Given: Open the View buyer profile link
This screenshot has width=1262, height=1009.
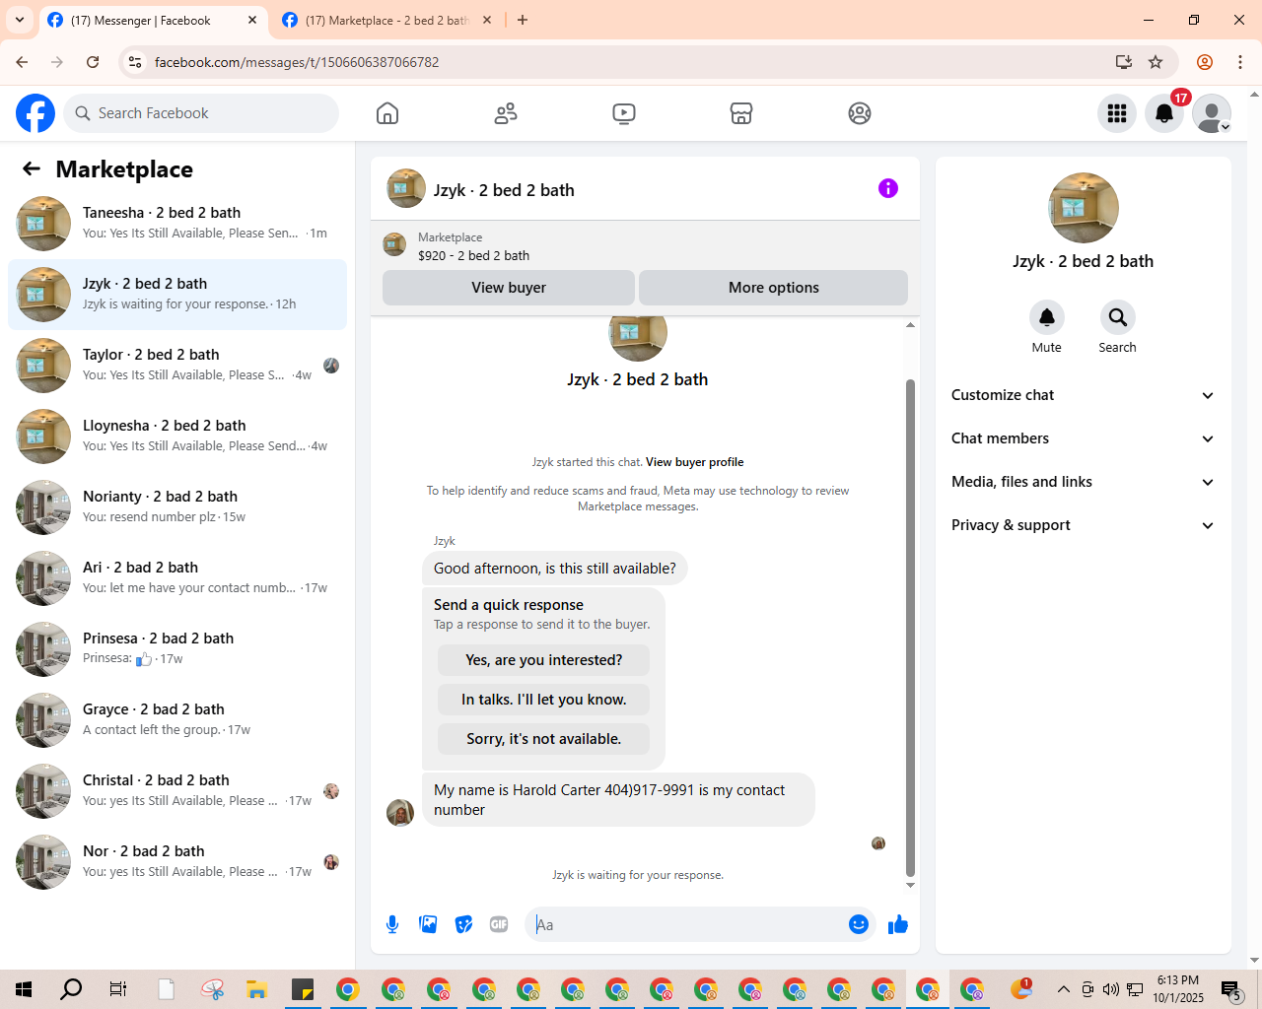Looking at the screenshot, I should [695, 462].
